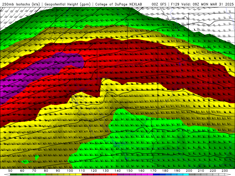The height and width of the screenshot is (176, 235).
Task: Click the 50 value on the color scale
Action: click(x=10, y=171)
